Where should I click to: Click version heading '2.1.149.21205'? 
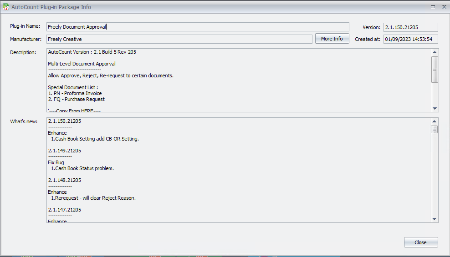pos(65,151)
